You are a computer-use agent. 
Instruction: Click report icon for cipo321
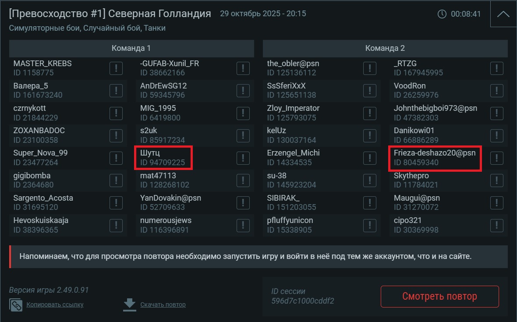[x=496, y=225]
